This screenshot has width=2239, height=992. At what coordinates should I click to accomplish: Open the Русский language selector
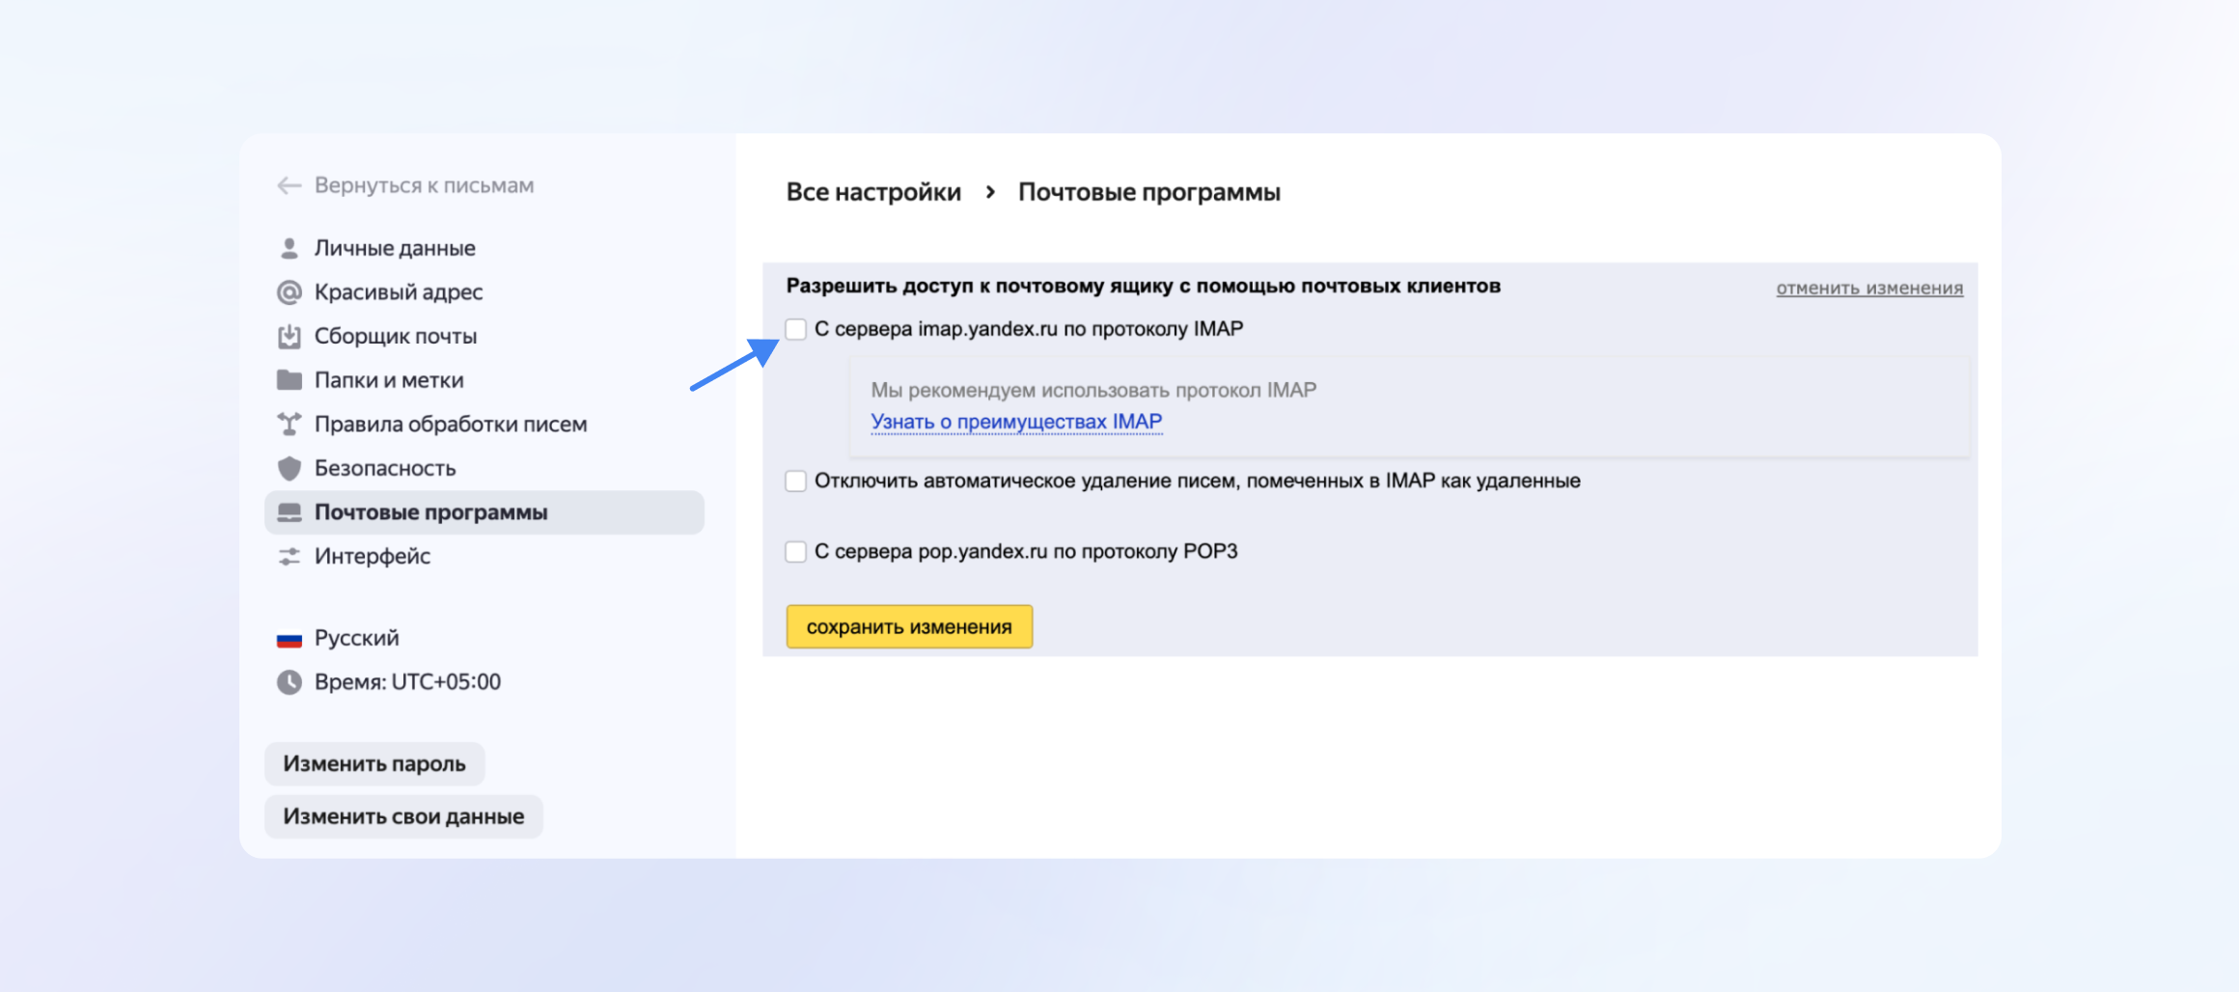pos(356,638)
